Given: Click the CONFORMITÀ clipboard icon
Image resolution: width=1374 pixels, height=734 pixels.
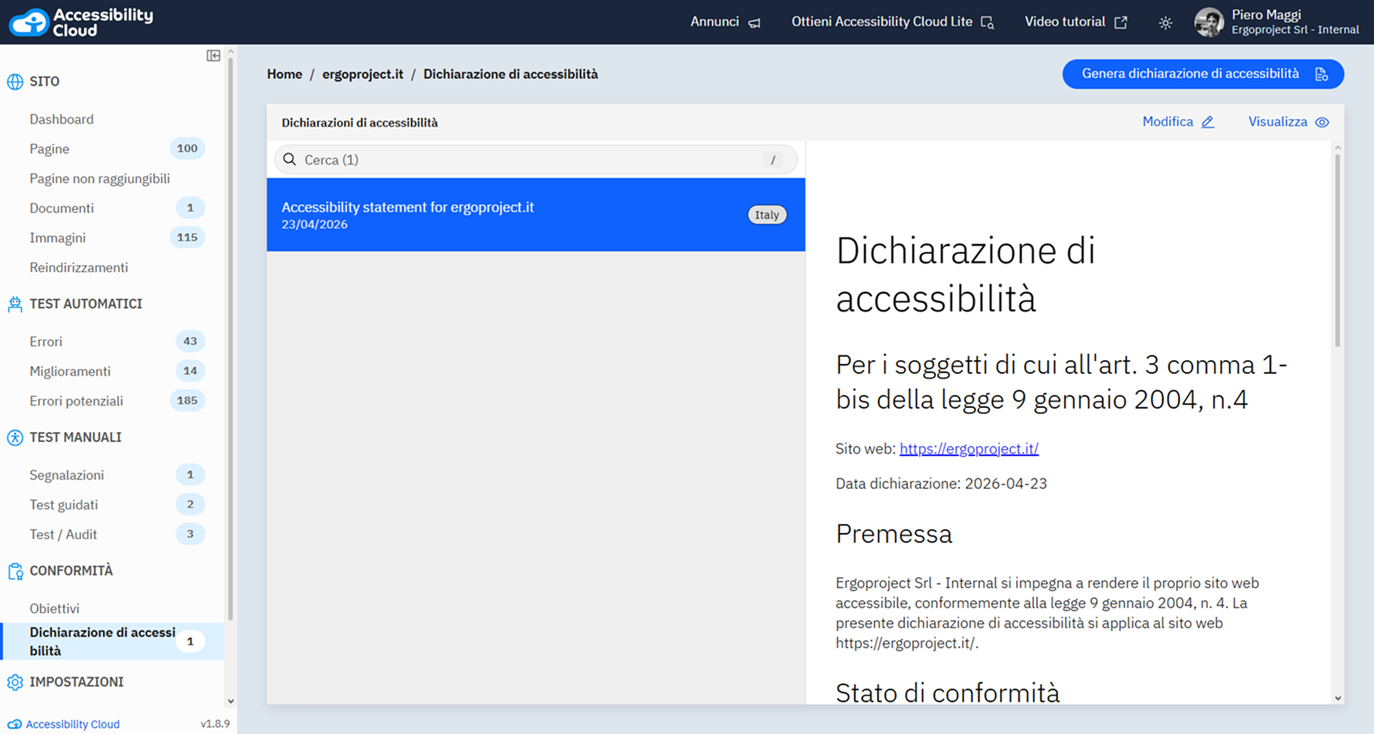Looking at the screenshot, I should 15,572.
